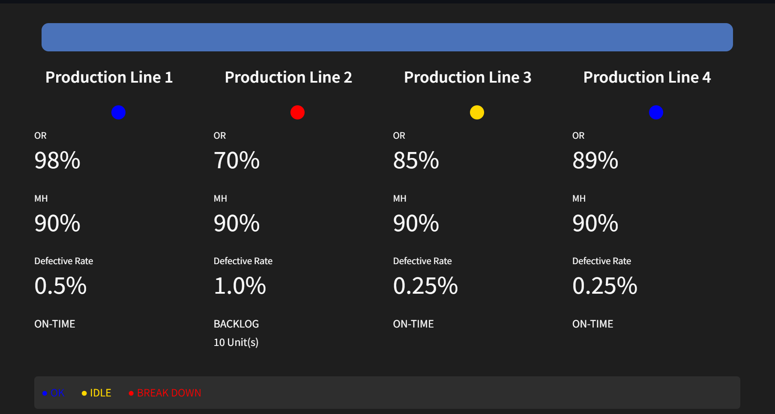Screen dimensions: 775x414
Task: Click Production Line 4 blue status dot
Action: point(656,112)
